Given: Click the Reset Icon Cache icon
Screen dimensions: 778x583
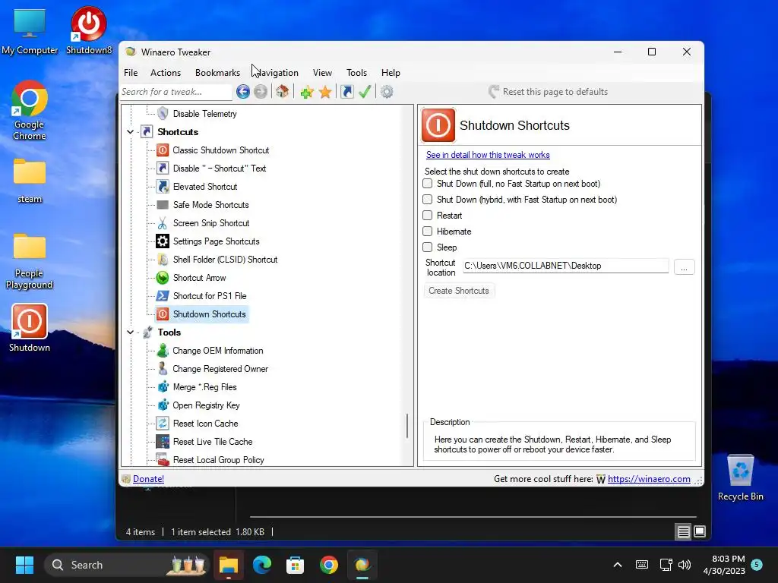Looking at the screenshot, I should coord(163,424).
